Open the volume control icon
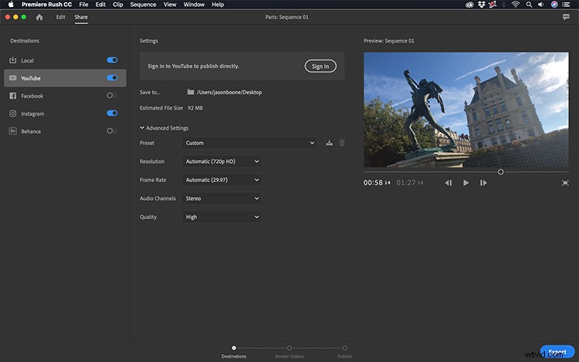 (x=541, y=5)
